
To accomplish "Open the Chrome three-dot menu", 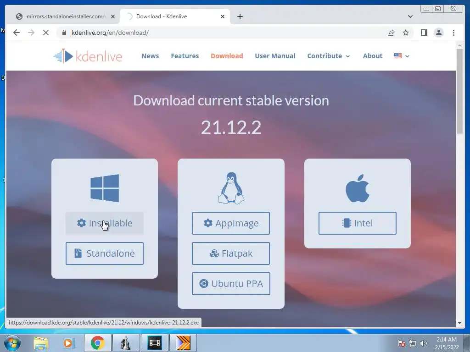I will pyautogui.click(x=453, y=33).
